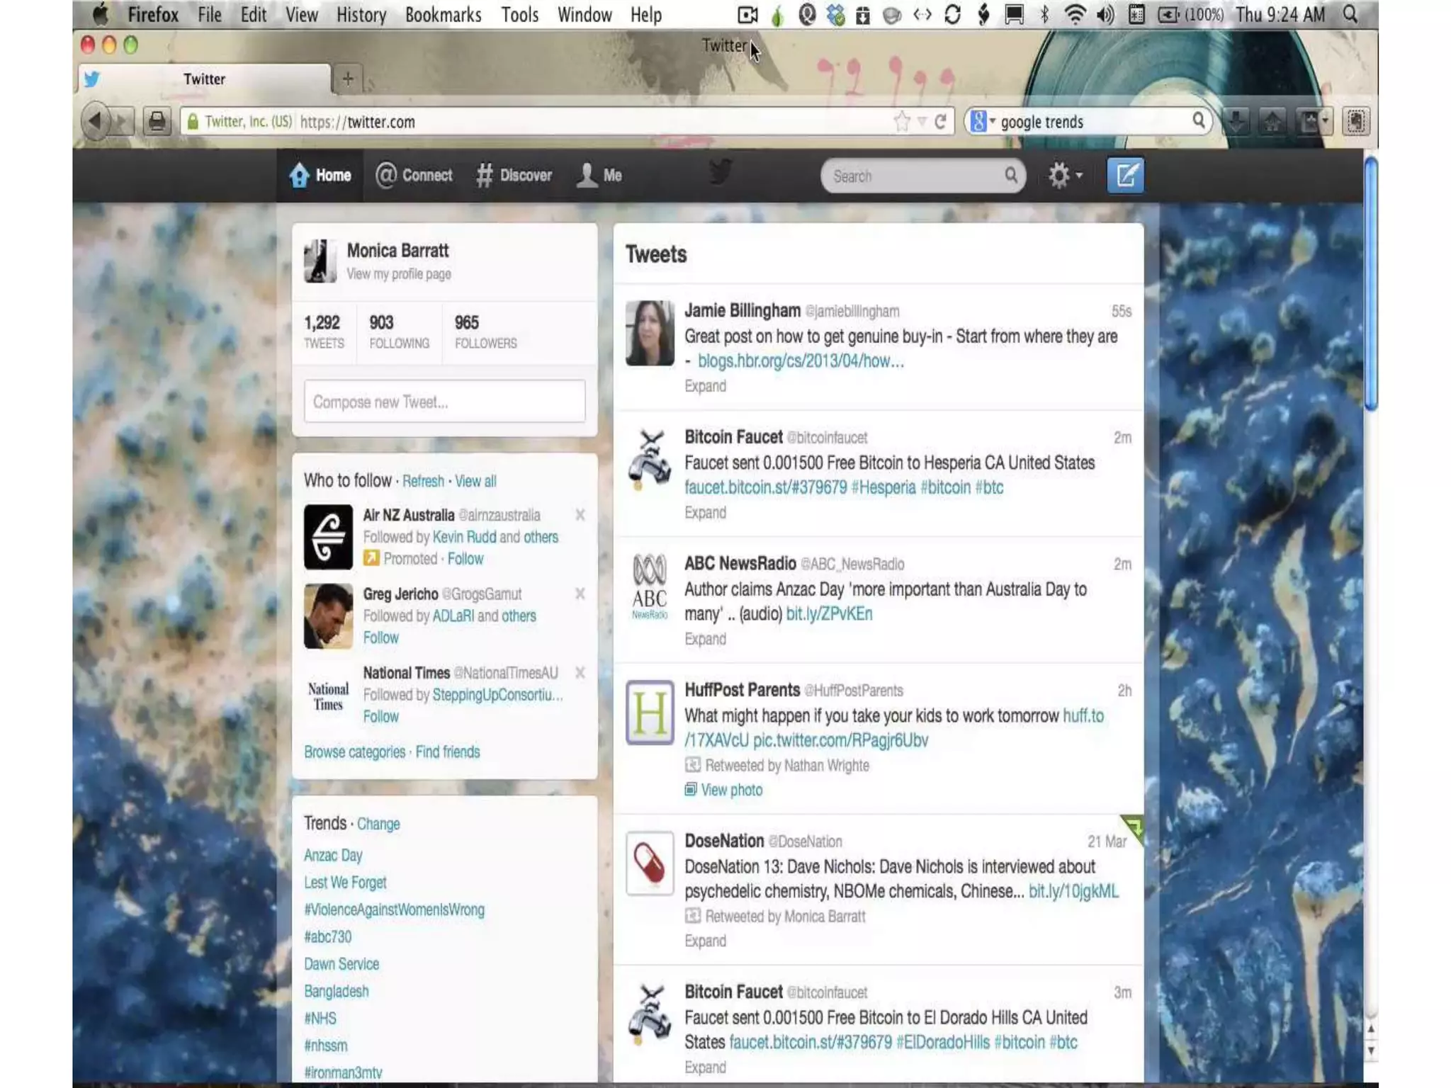The image size is (1451, 1088).
Task: Click the Firefox back arrow button
Action: point(96,122)
